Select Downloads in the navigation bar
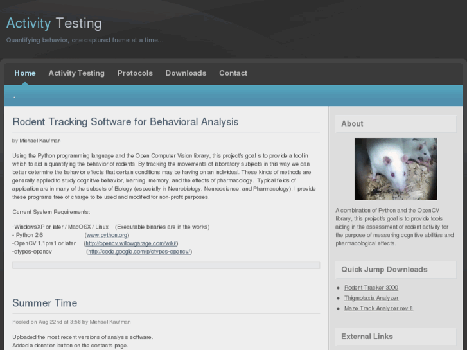467x350 pixels. point(186,73)
